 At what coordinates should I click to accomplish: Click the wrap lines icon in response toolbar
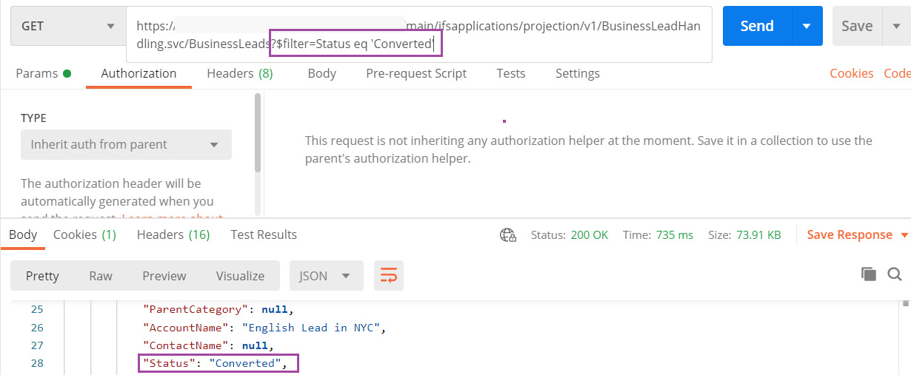click(389, 276)
